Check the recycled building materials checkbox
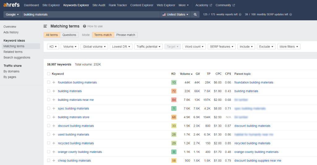Image resolution: width=317 pixels, height=165 pixels. (49, 143)
